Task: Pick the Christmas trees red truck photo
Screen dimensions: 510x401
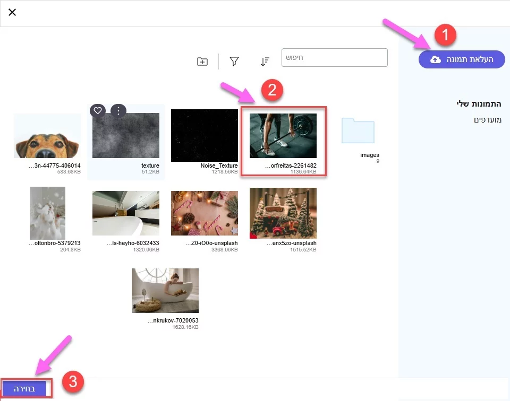Action: [x=283, y=213]
